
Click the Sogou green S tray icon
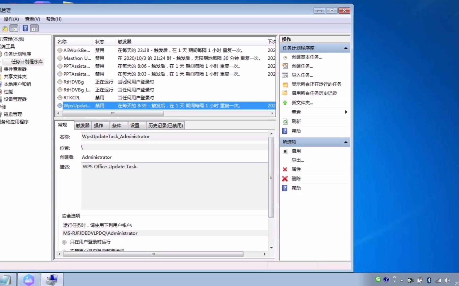(x=378, y=279)
